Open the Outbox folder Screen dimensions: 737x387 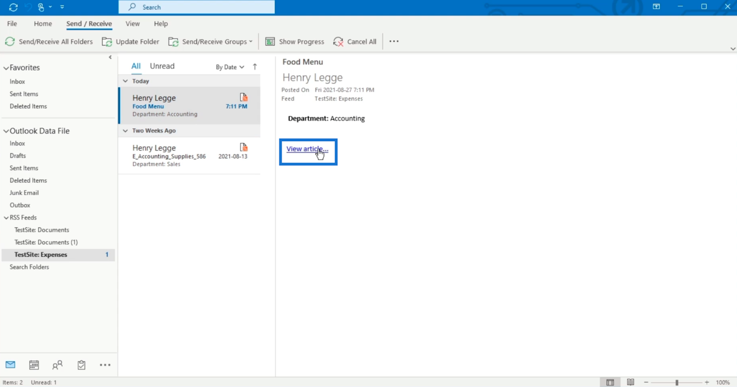tap(20, 205)
